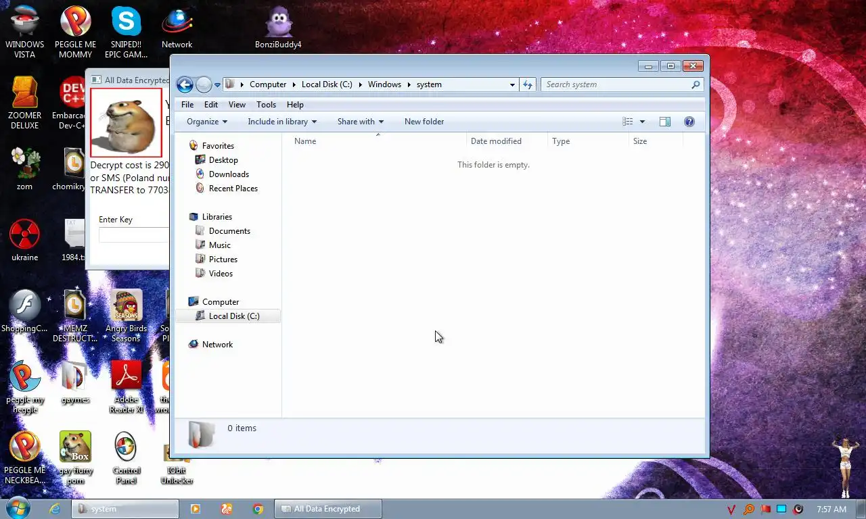
Task: Select the zom flower desktop icon
Action: pyautogui.click(x=25, y=169)
